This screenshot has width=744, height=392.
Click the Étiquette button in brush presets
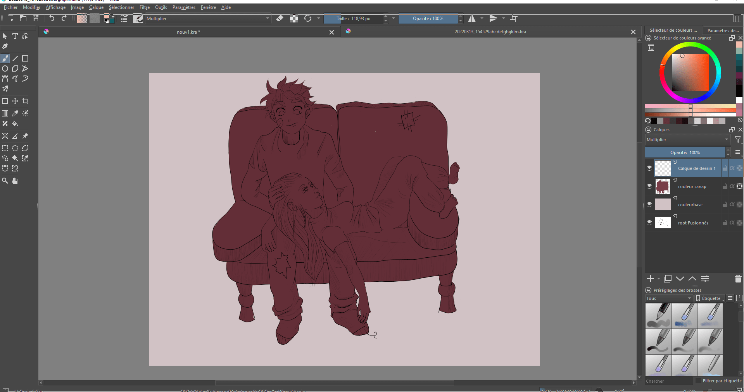(710, 298)
